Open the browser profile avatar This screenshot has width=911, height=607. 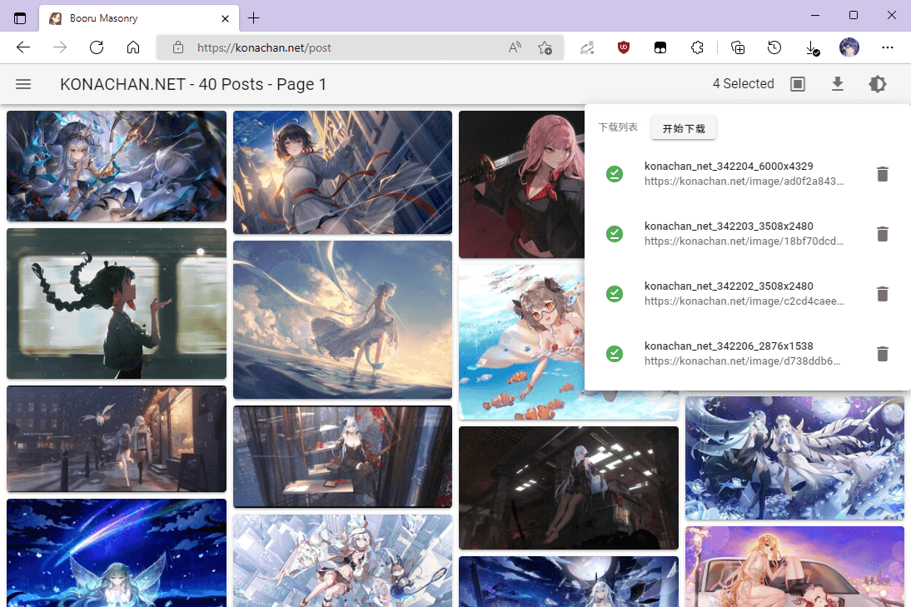pyautogui.click(x=849, y=47)
